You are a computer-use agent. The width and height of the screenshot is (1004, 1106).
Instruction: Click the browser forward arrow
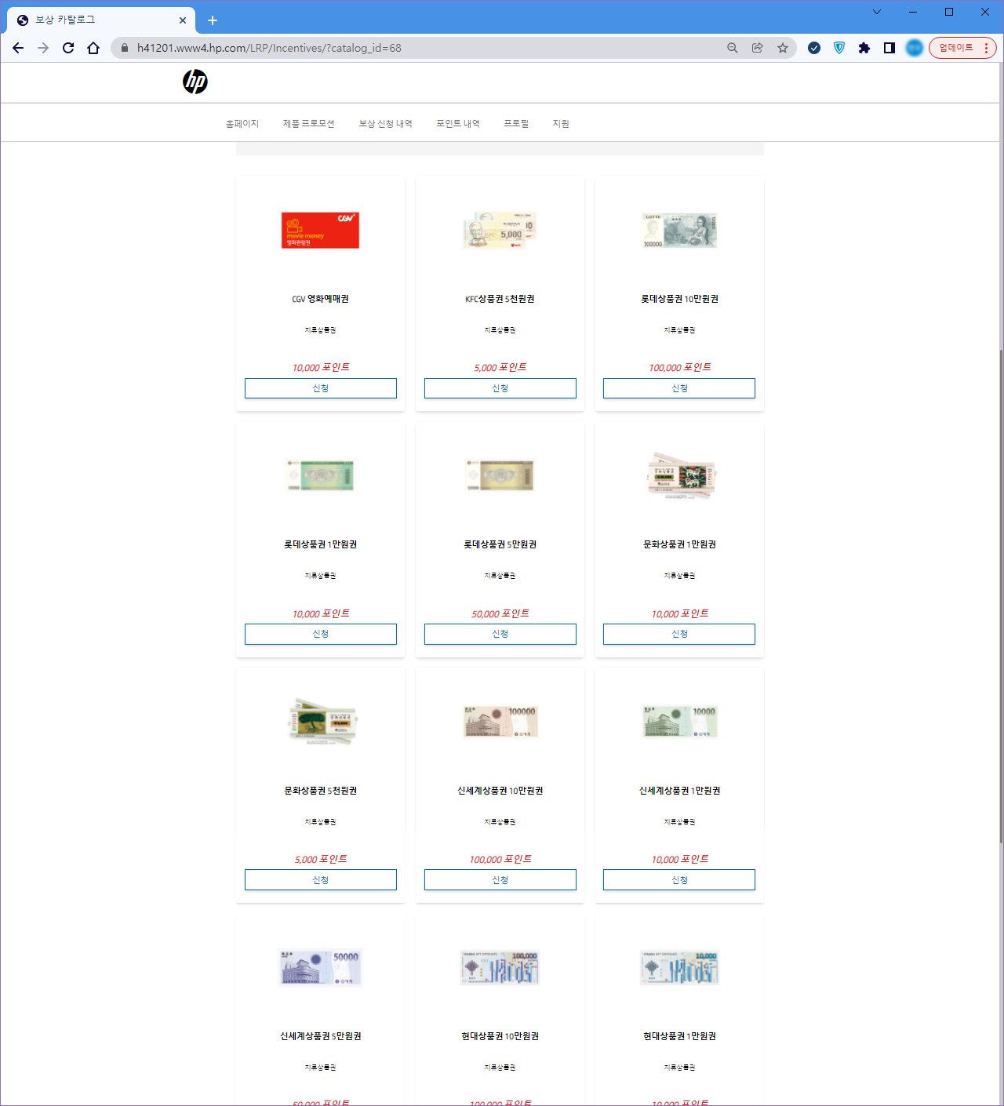tap(43, 48)
